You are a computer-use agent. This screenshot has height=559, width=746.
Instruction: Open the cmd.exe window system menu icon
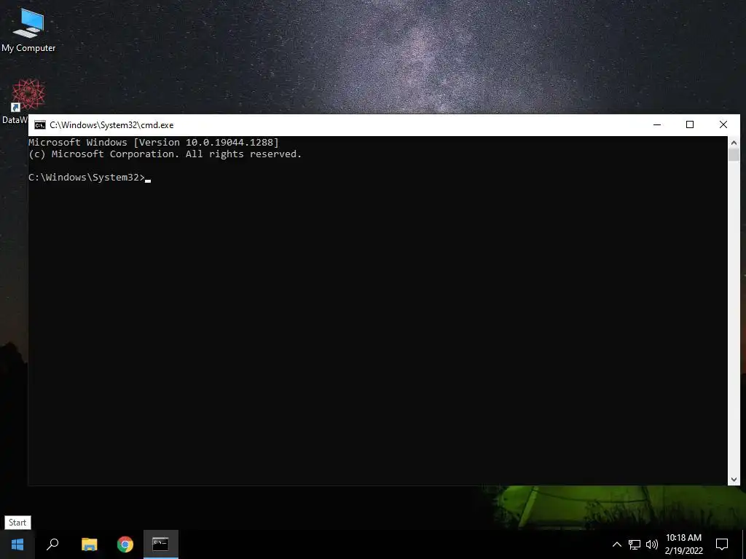click(40, 125)
